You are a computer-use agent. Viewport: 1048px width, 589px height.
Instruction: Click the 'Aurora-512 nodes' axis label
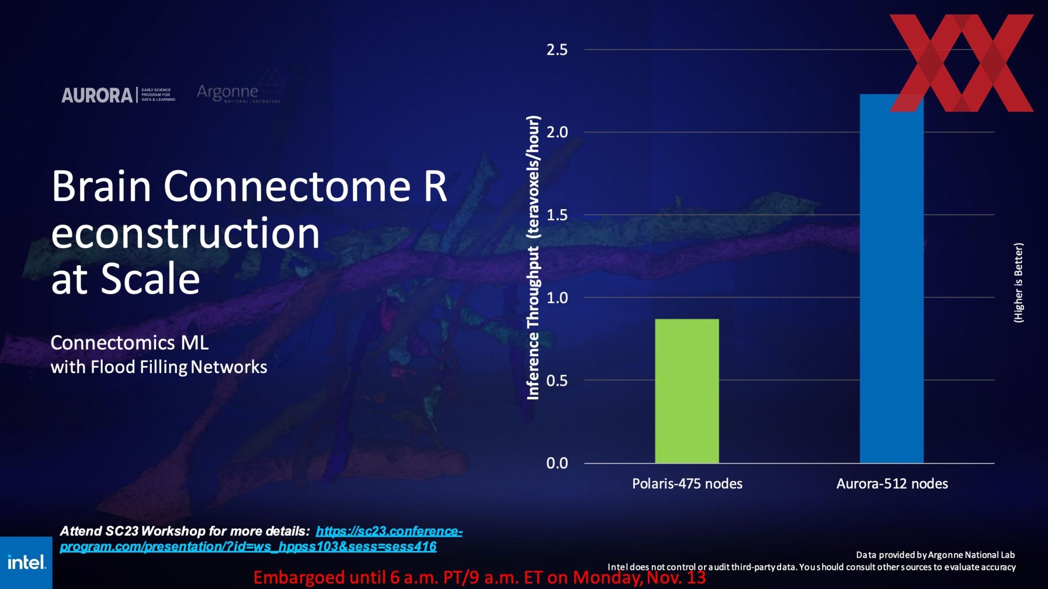[x=892, y=484]
